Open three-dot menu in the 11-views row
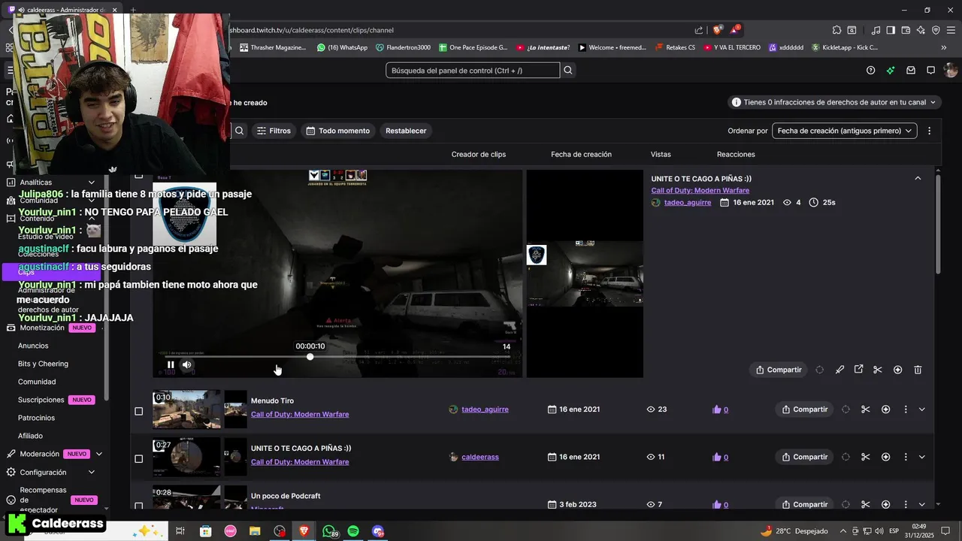Image resolution: width=962 pixels, height=541 pixels. pos(905,457)
